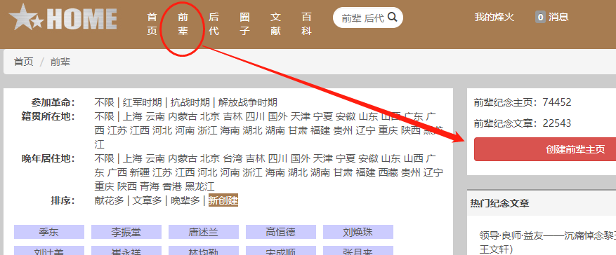Choose 西藏 in the 晚年居住地 filter
This screenshot has height=255, width=616.
[388, 172]
